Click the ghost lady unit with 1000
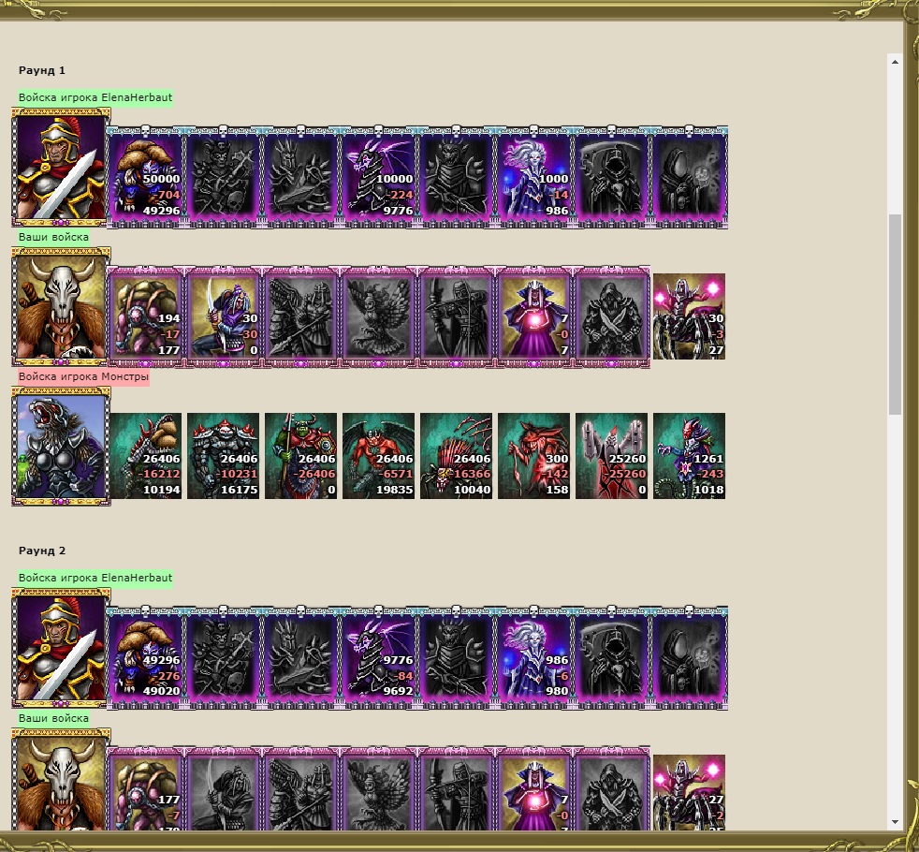 click(533, 176)
